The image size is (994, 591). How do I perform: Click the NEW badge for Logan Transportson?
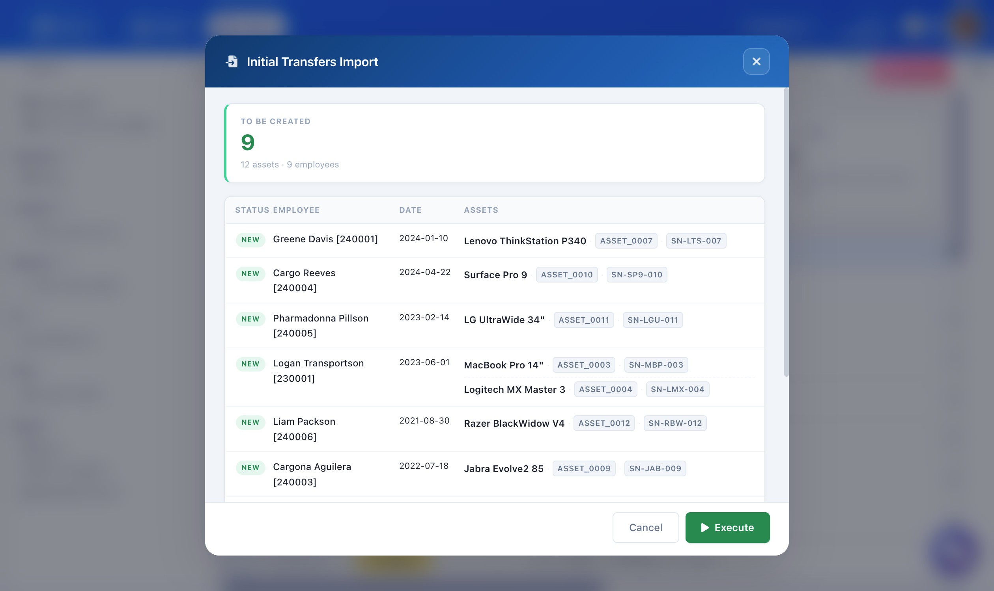click(250, 364)
